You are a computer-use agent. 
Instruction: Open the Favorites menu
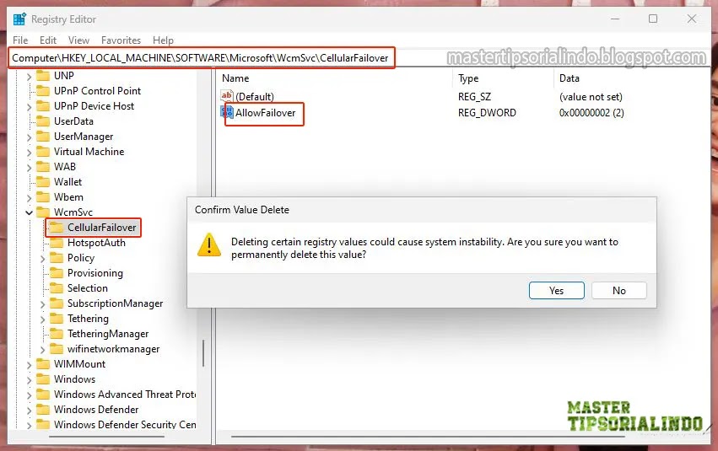pyautogui.click(x=121, y=40)
